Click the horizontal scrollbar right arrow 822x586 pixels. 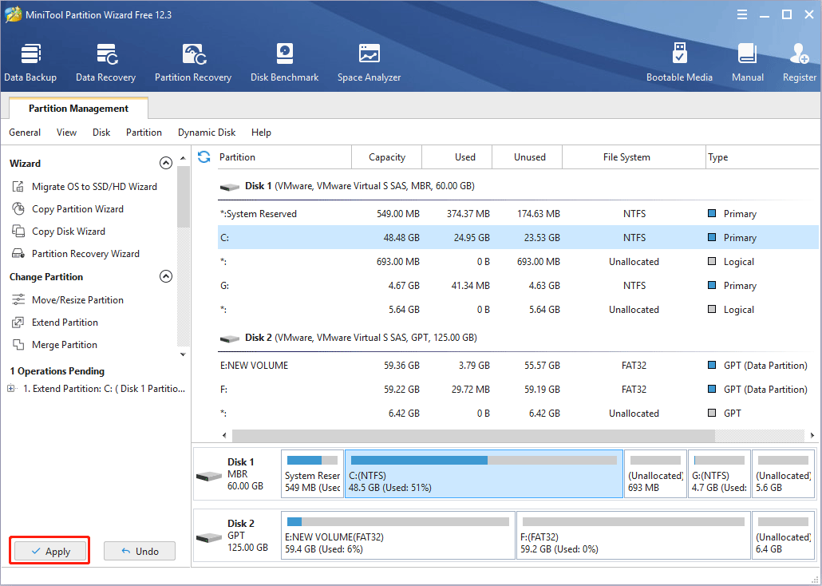(812, 435)
